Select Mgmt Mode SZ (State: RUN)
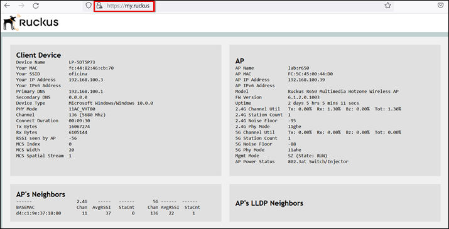The height and width of the screenshot is (229, 449). [308, 156]
